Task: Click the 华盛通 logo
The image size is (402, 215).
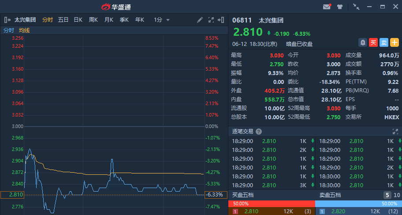Action: click(116, 7)
